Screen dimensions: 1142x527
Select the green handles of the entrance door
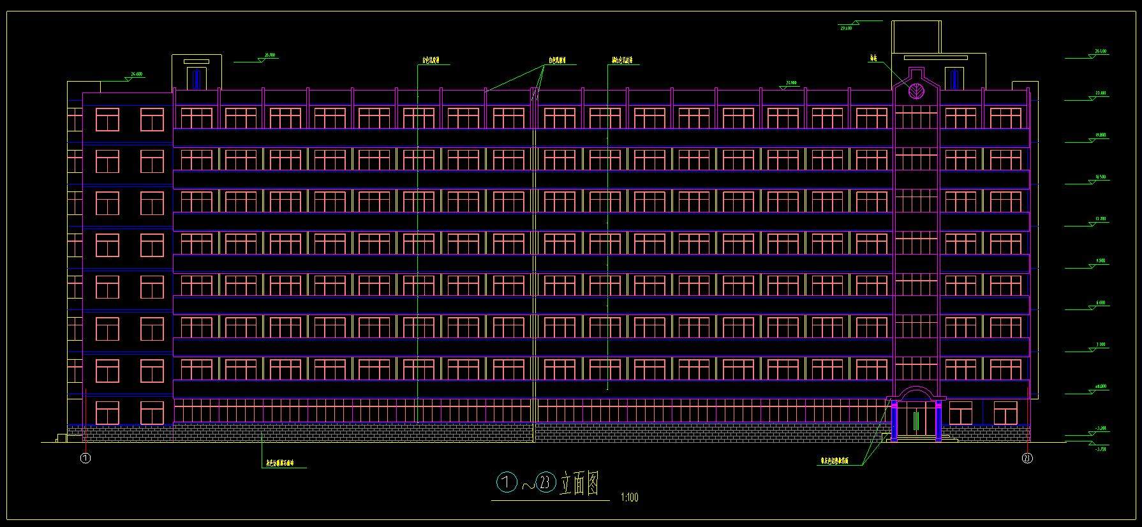[915, 422]
